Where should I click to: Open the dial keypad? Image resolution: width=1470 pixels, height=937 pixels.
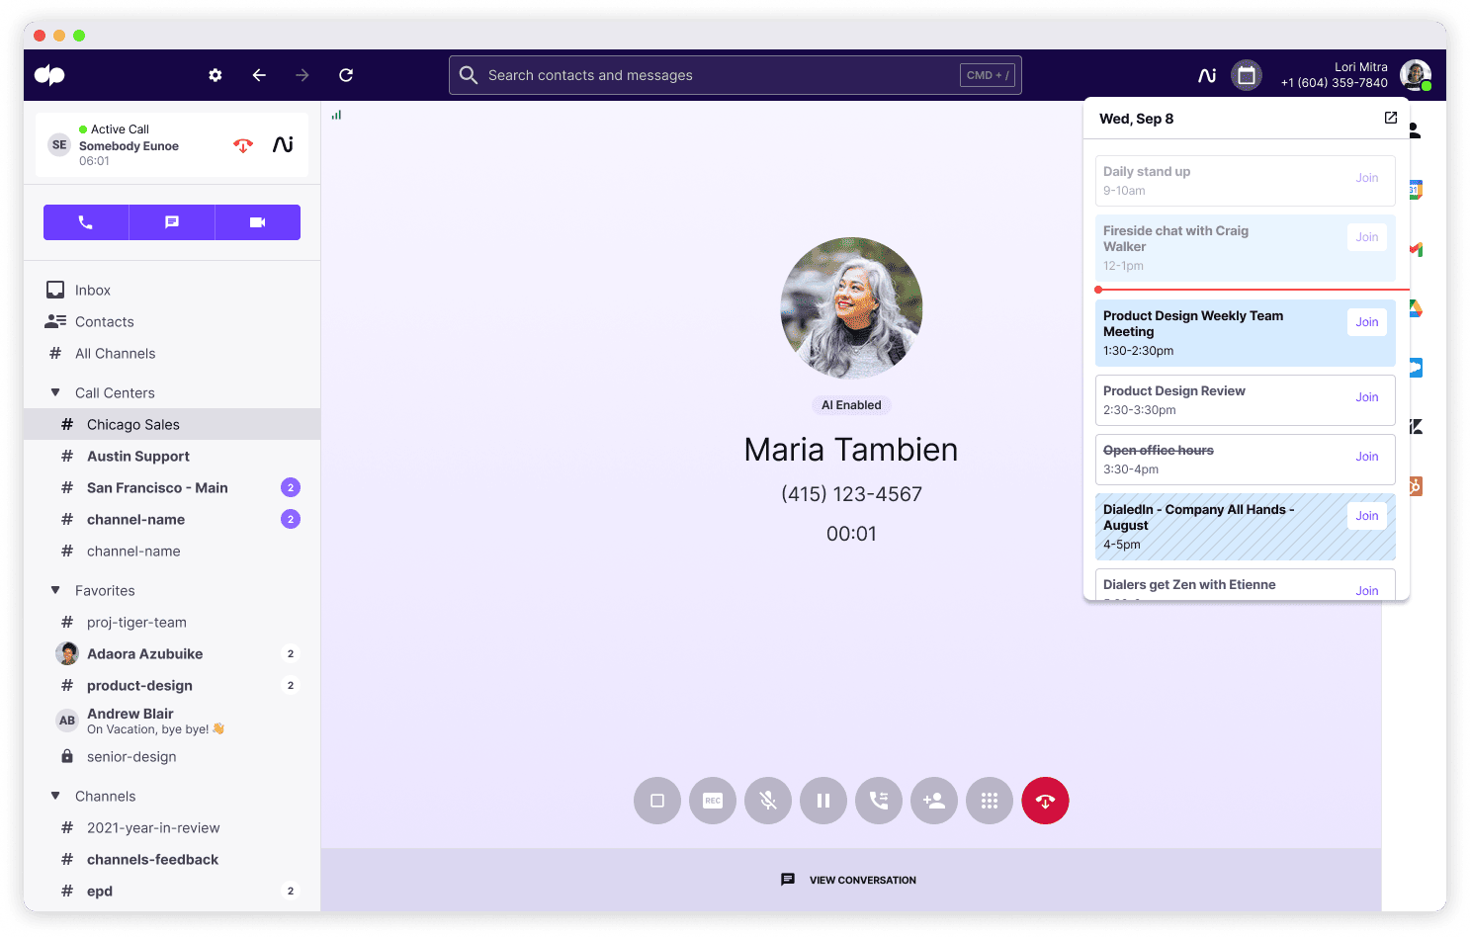pyautogui.click(x=990, y=801)
